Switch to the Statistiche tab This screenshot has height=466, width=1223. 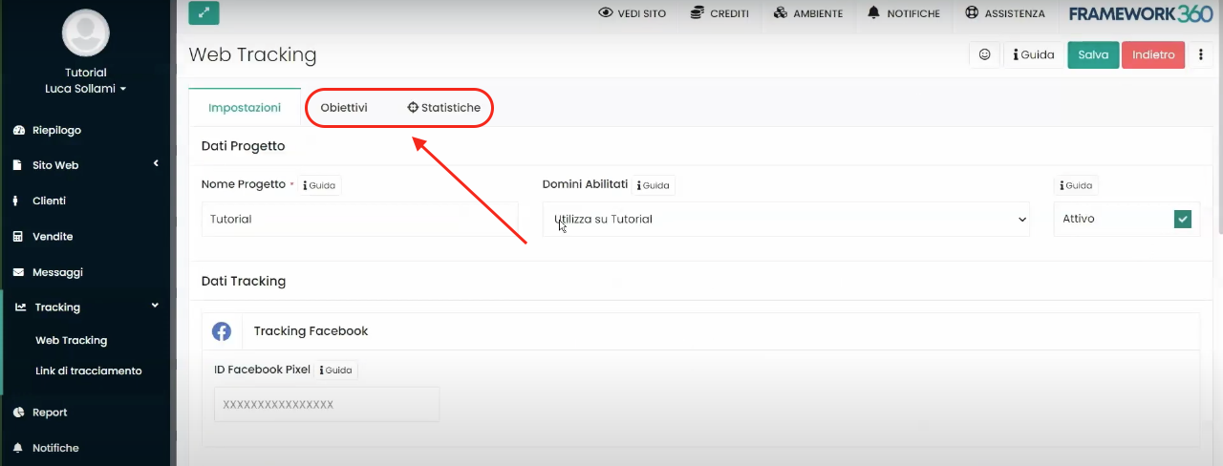tap(444, 108)
